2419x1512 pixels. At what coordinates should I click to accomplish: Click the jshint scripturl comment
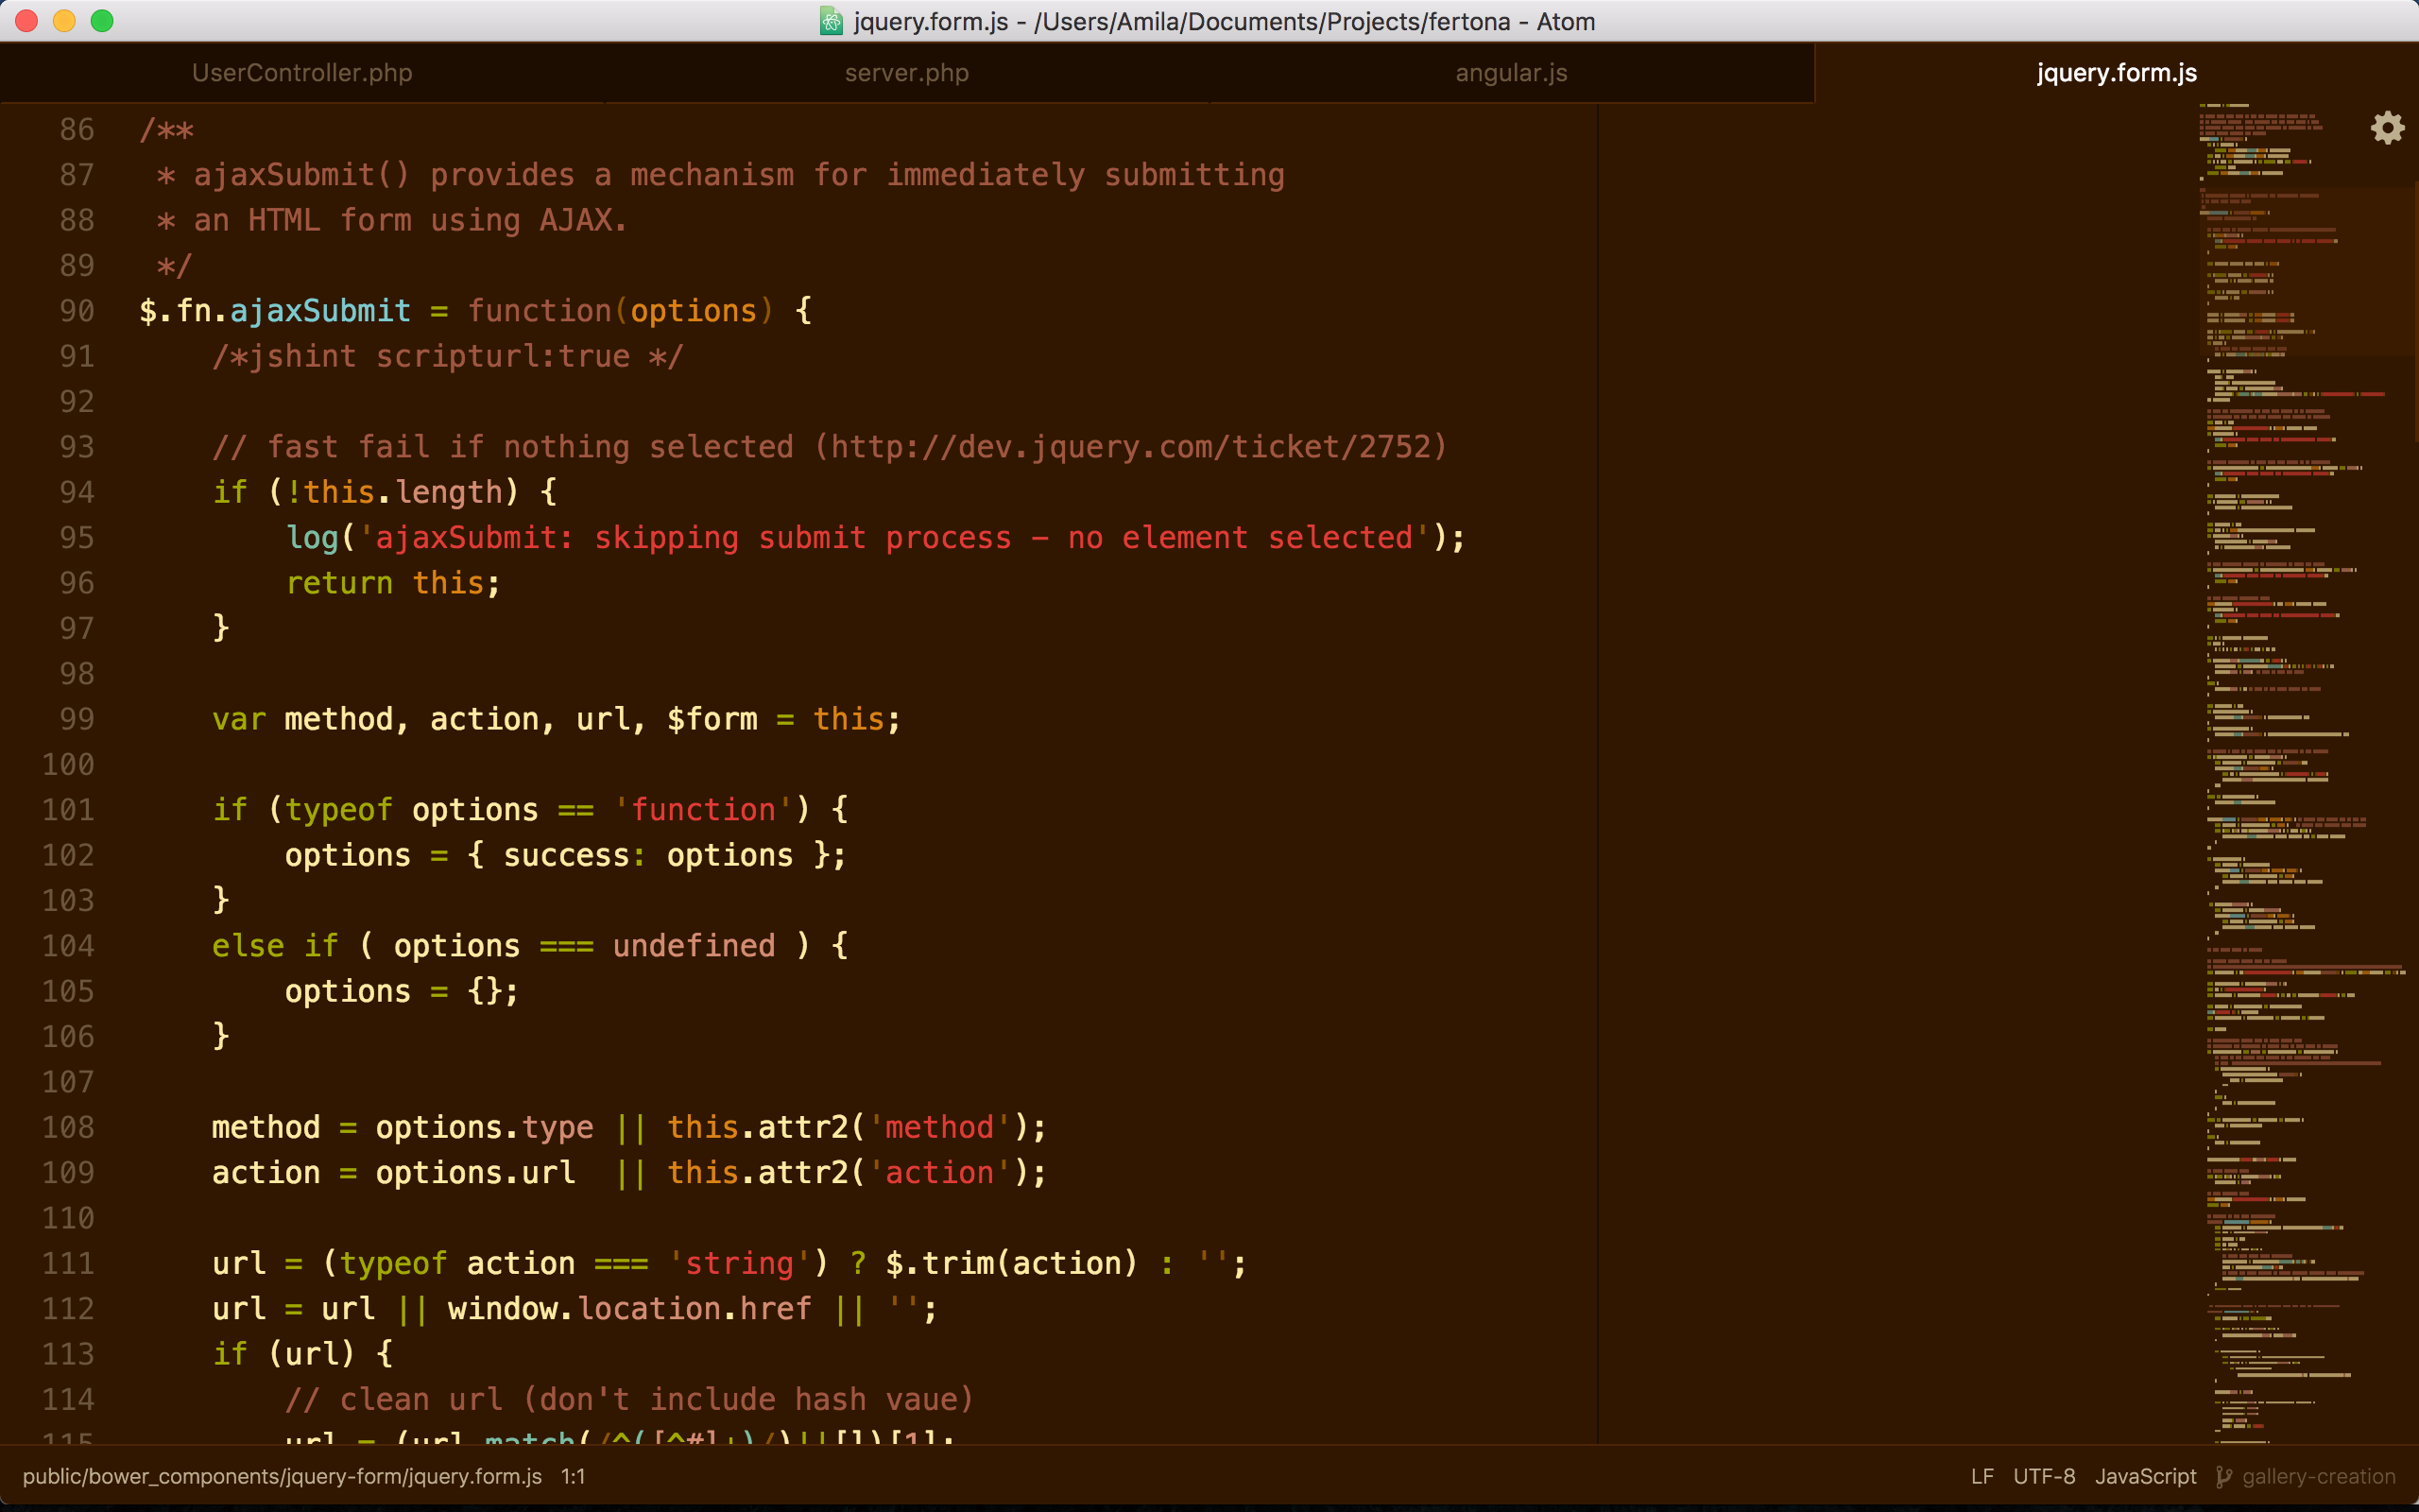click(448, 356)
